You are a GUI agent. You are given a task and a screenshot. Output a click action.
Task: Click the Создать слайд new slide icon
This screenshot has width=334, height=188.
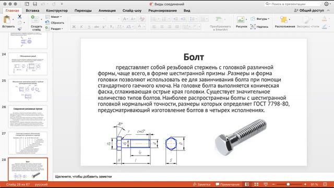click(x=35, y=19)
